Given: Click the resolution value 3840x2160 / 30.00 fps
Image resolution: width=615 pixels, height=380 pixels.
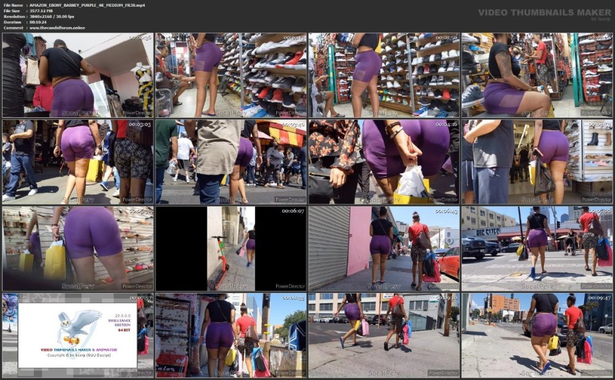Looking at the screenshot, I should [x=52, y=17].
